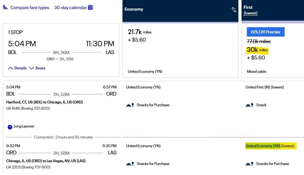Click the highlighted United Economy (XN) text
This screenshot has width=304, height=175.
tap(263, 146)
